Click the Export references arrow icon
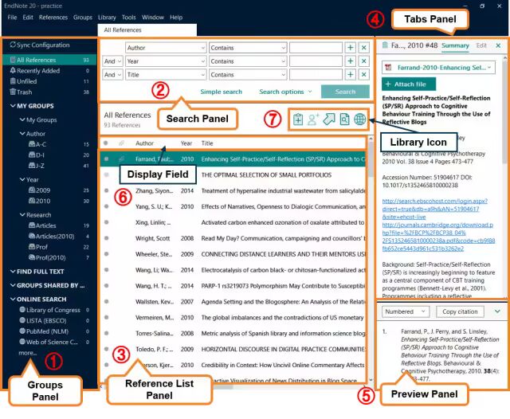Viewport: 510px width, 419px height. coord(329,119)
